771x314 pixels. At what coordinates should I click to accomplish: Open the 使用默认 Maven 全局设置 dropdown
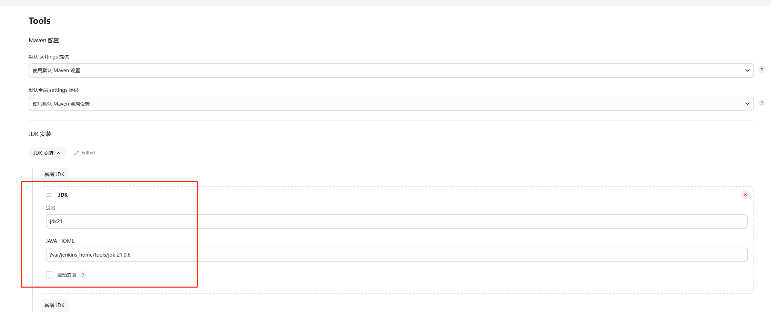pos(391,104)
